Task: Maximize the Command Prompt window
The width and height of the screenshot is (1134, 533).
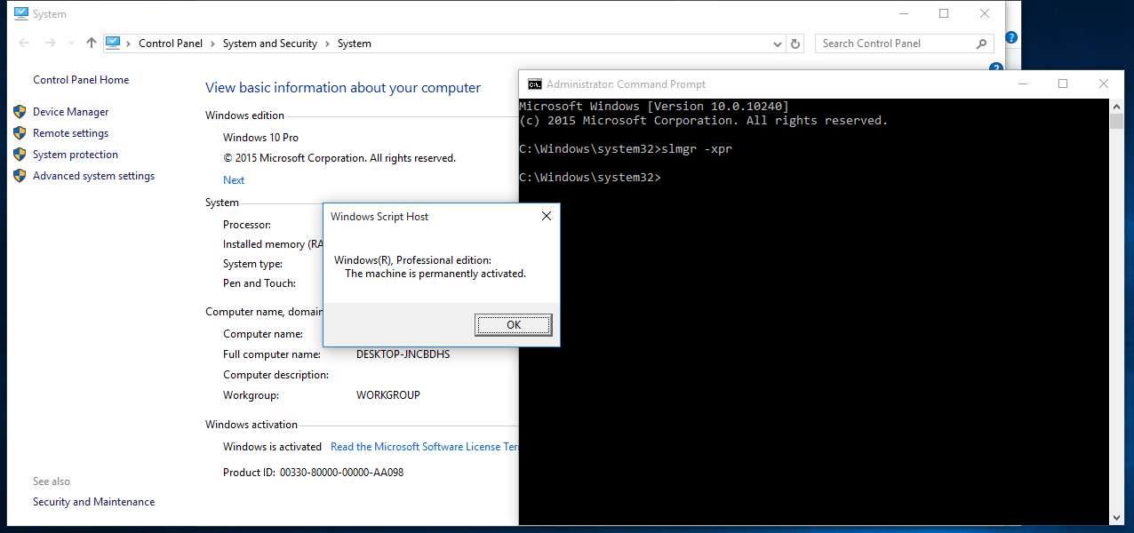Action: pyautogui.click(x=1063, y=84)
